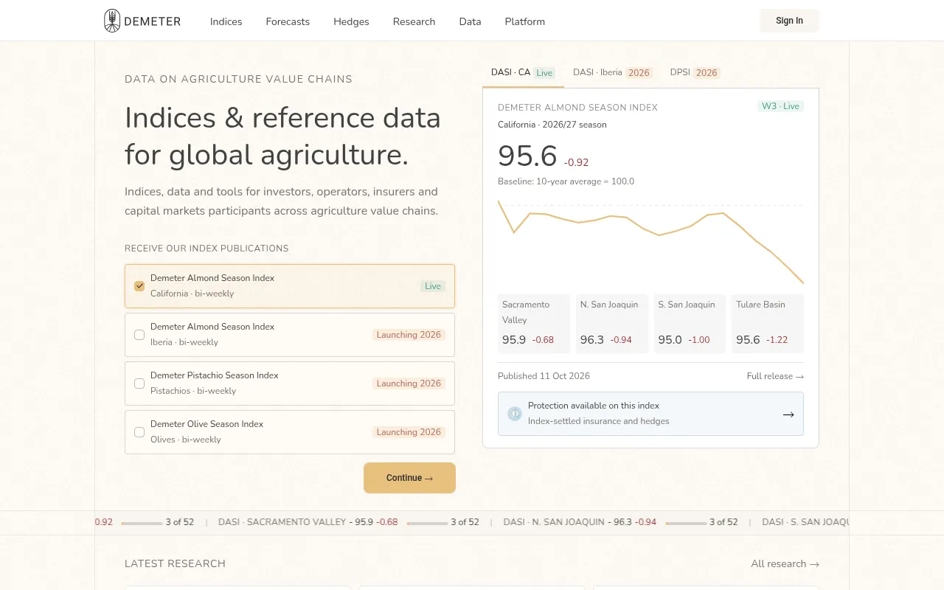Click the Sacramento Valley 3 of 52 ticker progress bar

pyautogui.click(x=427, y=523)
